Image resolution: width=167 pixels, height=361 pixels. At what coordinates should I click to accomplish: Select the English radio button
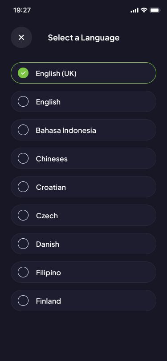23,101
